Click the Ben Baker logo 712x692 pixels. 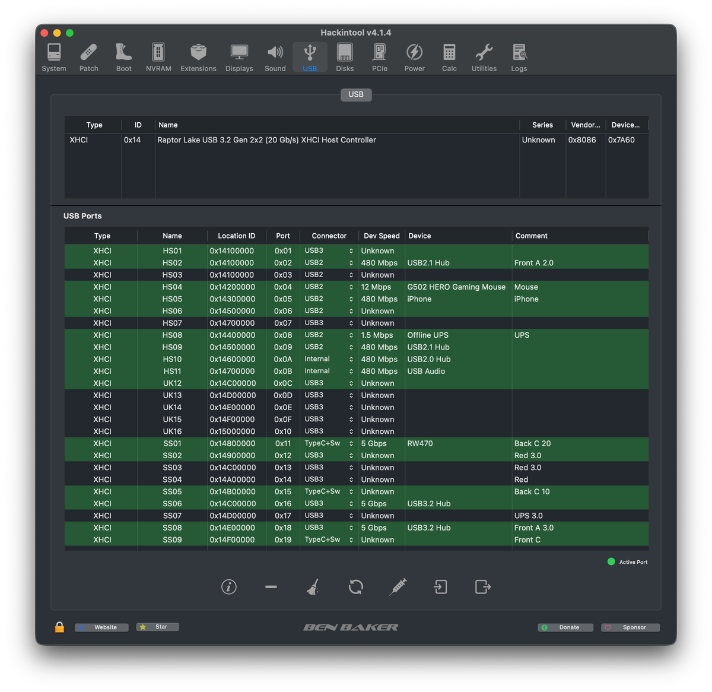coord(351,627)
